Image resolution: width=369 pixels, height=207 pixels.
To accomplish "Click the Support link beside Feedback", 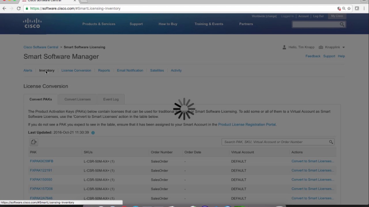I will tap(329, 56).
